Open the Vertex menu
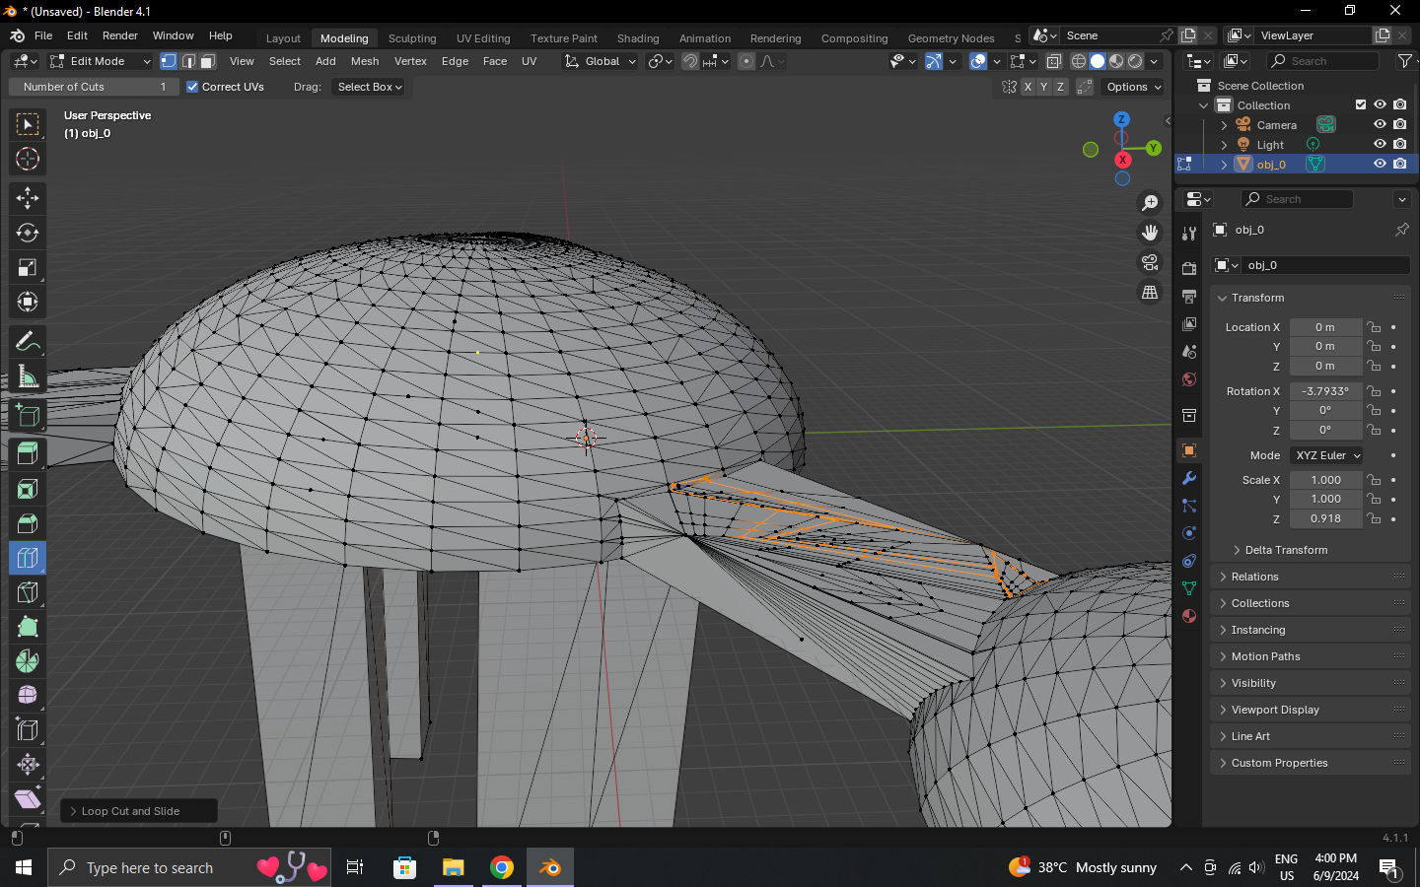1420x887 pixels. (x=410, y=61)
